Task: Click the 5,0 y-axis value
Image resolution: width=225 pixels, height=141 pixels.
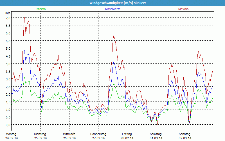Action: tap(8, 48)
